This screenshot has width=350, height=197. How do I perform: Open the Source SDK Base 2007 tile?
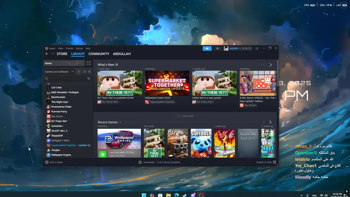point(248,143)
